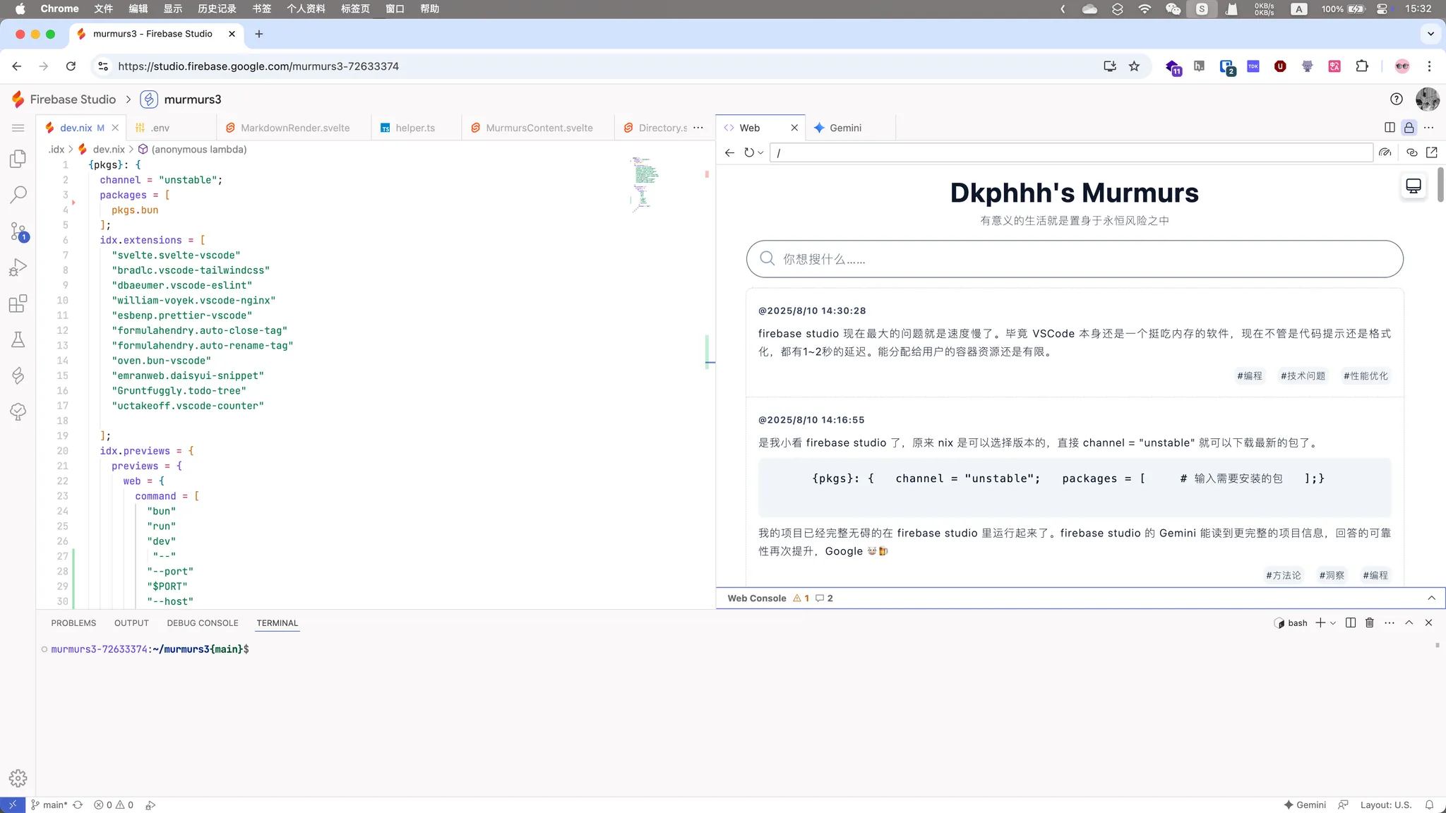Open help question mark icon
This screenshot has height=813, width=1446.
pos(1397,100)
